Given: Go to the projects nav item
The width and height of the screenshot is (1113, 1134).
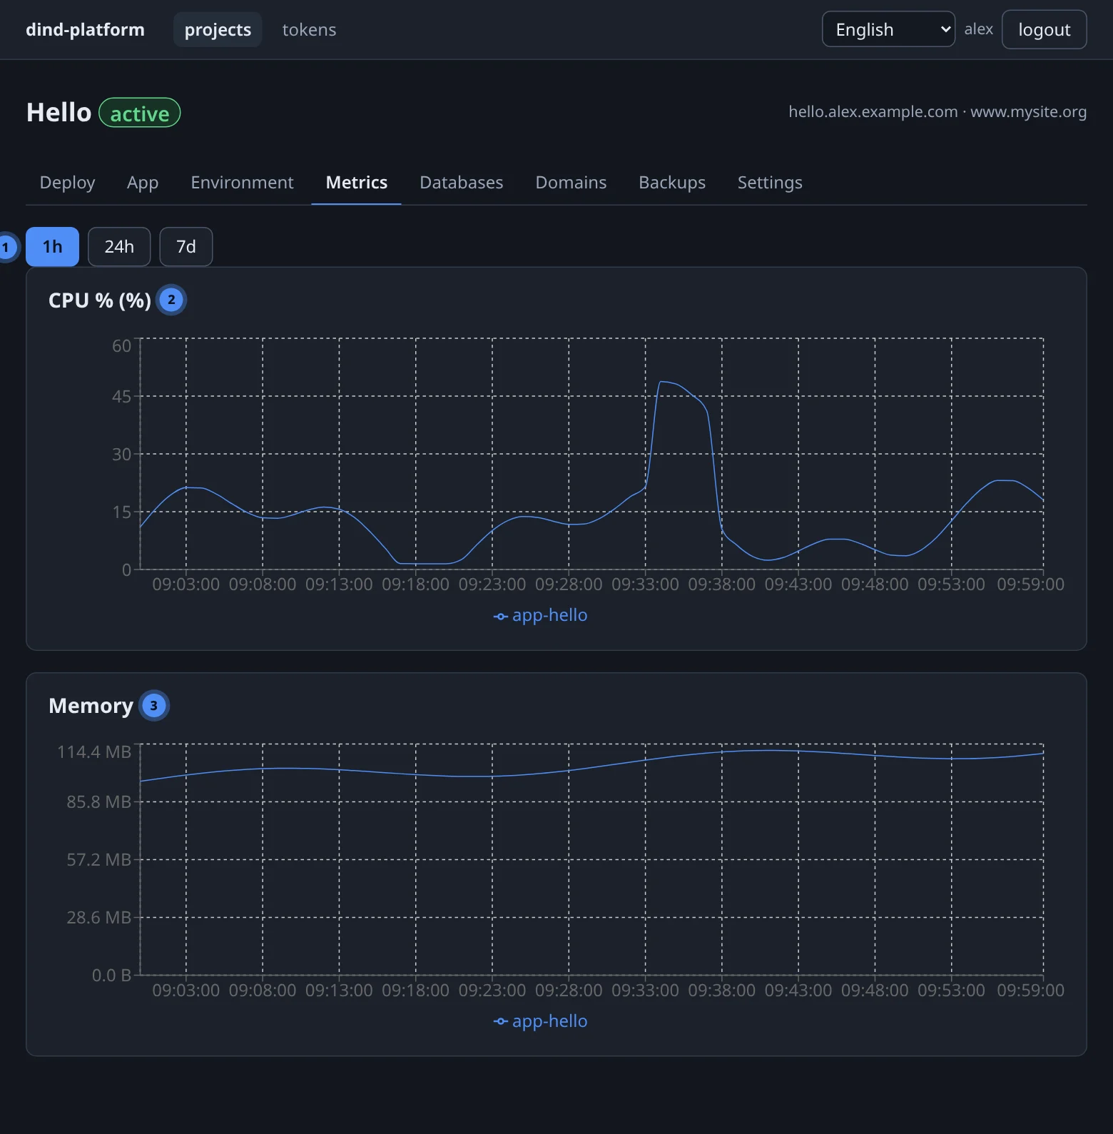Looking at the screenshot, I should 218,29.
